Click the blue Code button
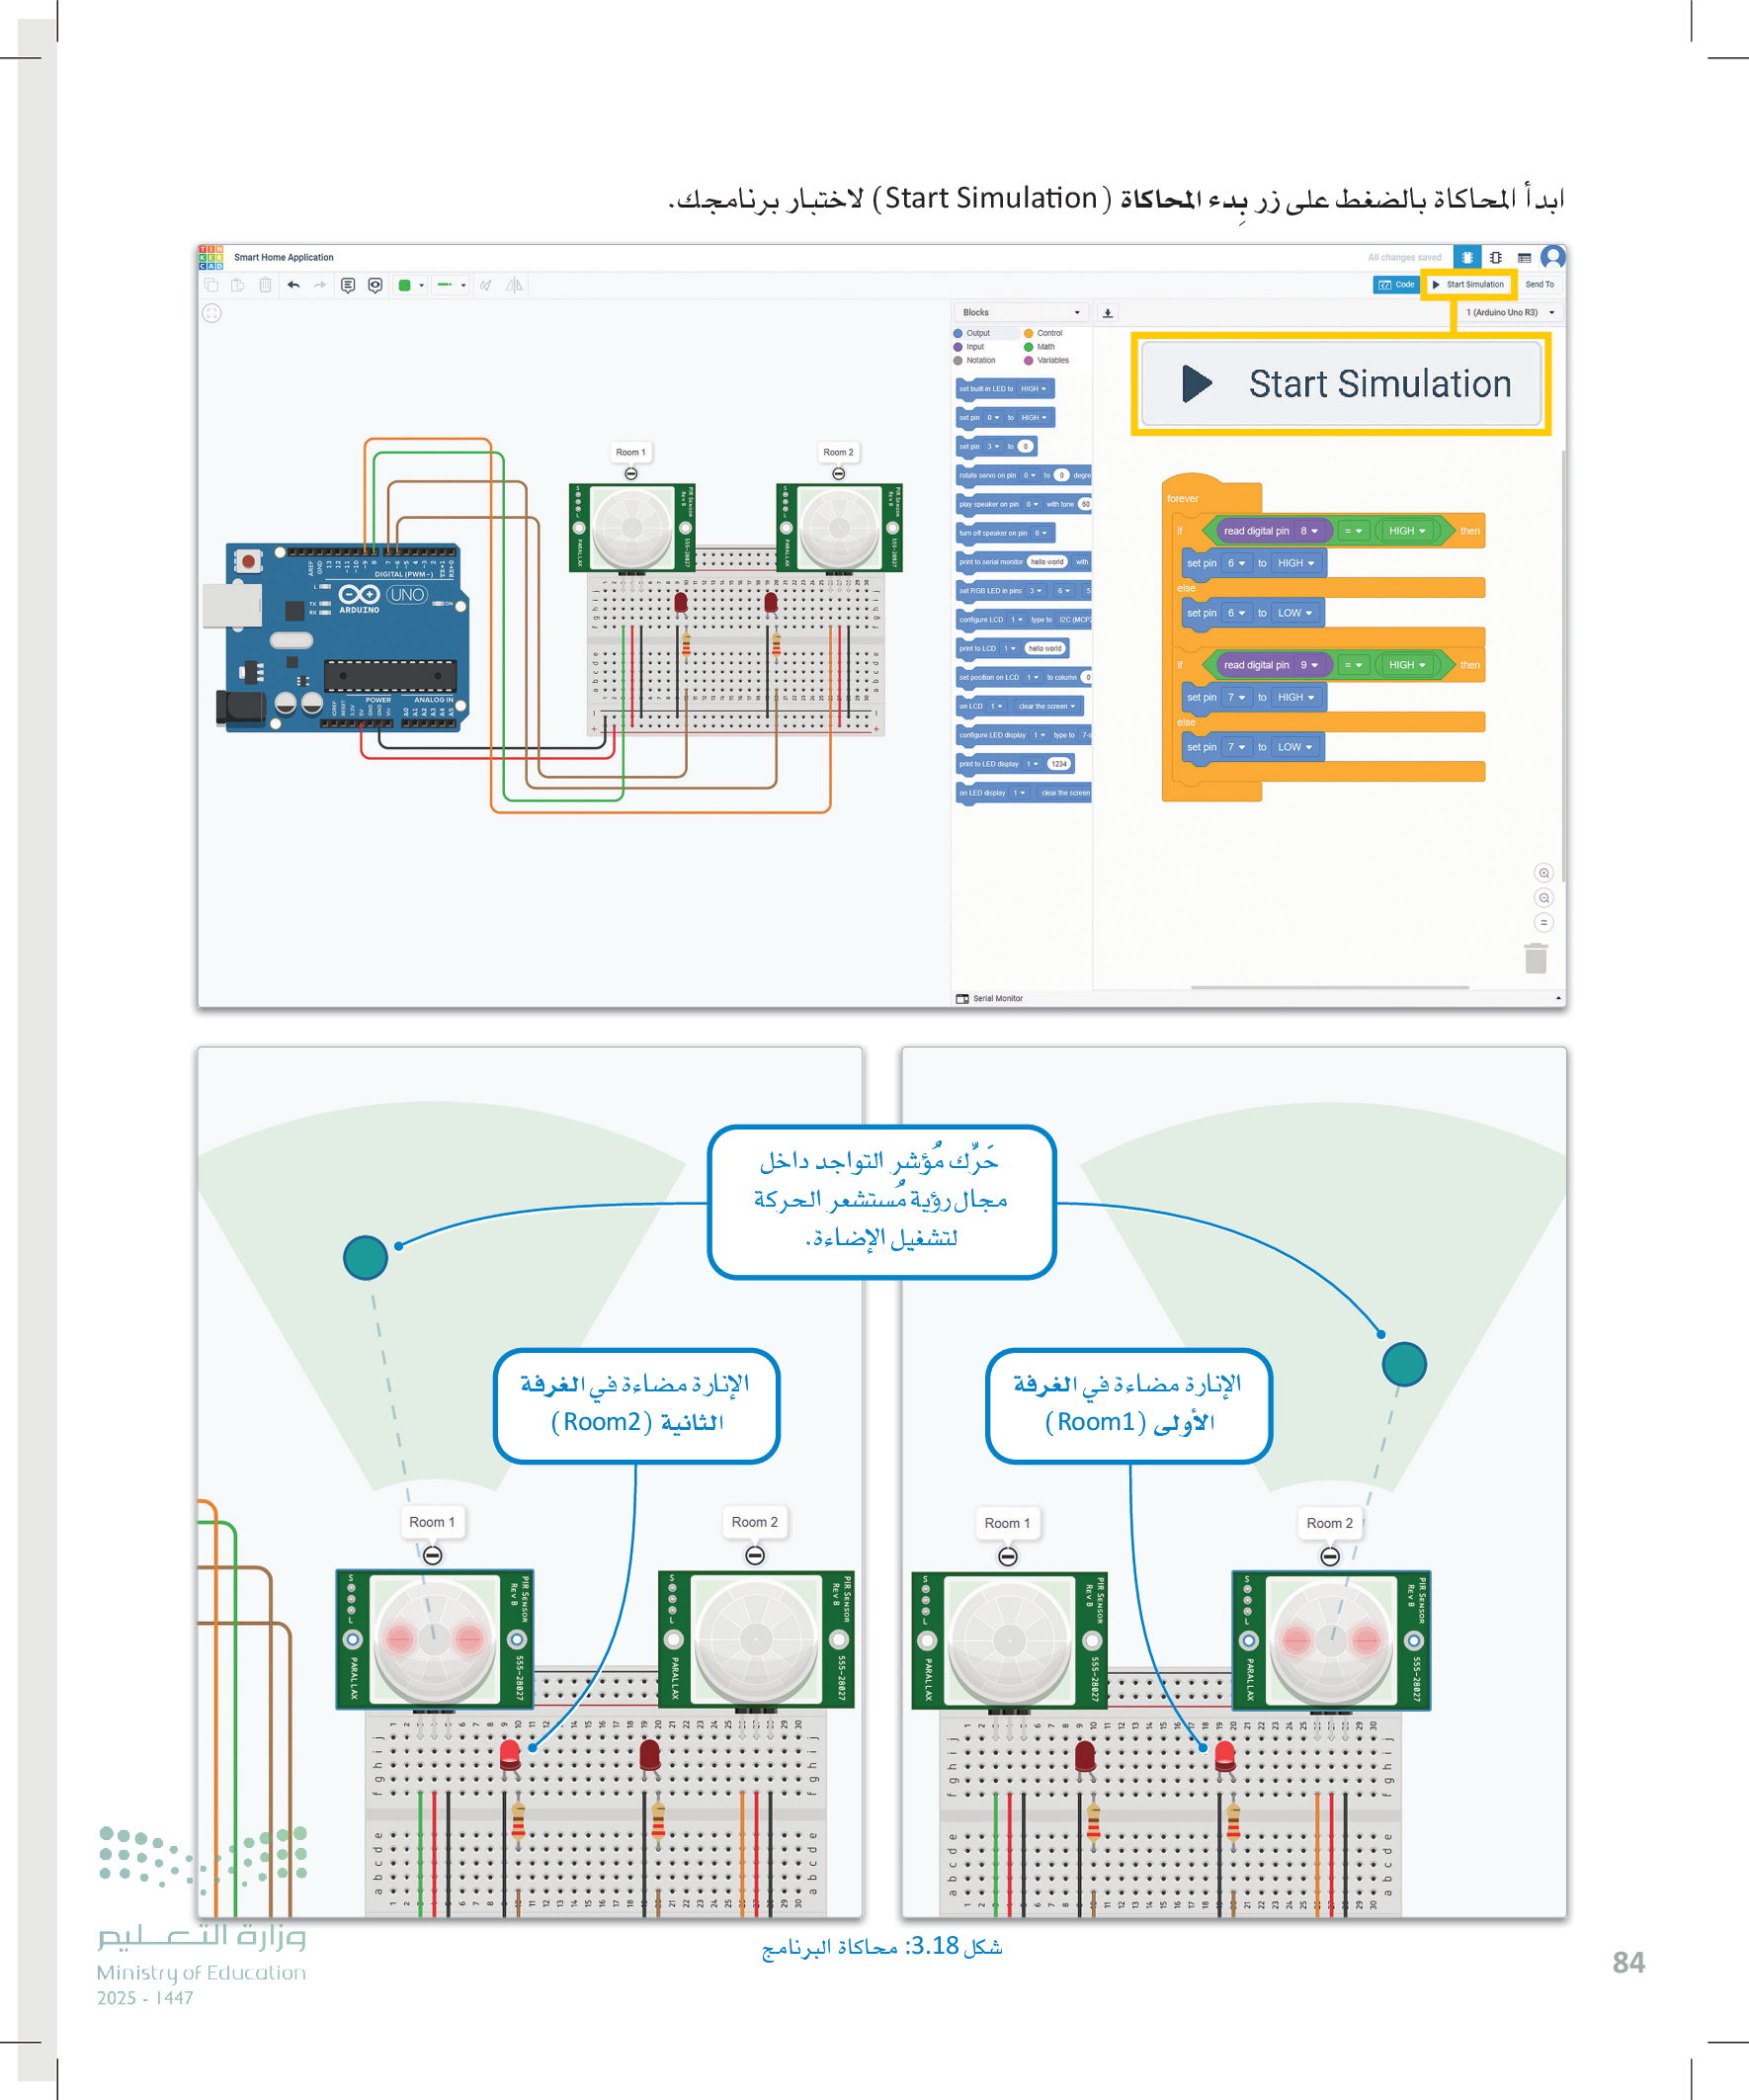This screenshot has height=2100, width=1749. click(1396, 285)
